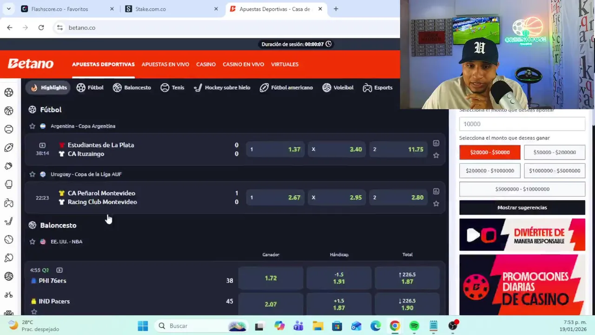Open new browser tab
Viewport: 595px width, 335px height.
coord(336,9)
